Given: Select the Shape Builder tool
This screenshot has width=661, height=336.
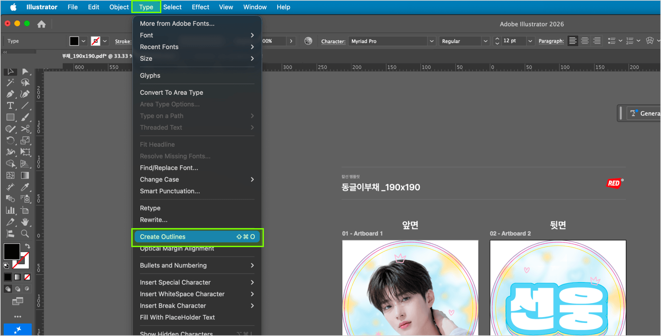Looking at the screenshot, I should [10, 164].
